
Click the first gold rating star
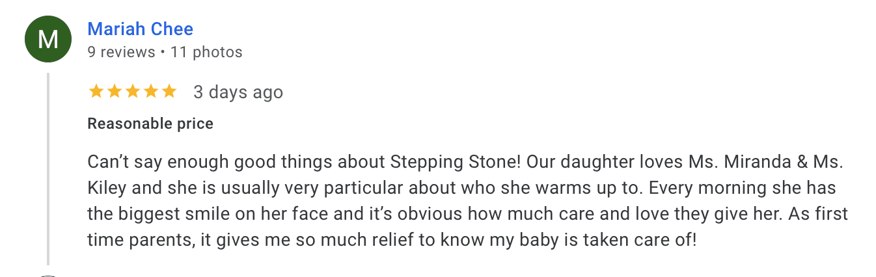[96, 92]
